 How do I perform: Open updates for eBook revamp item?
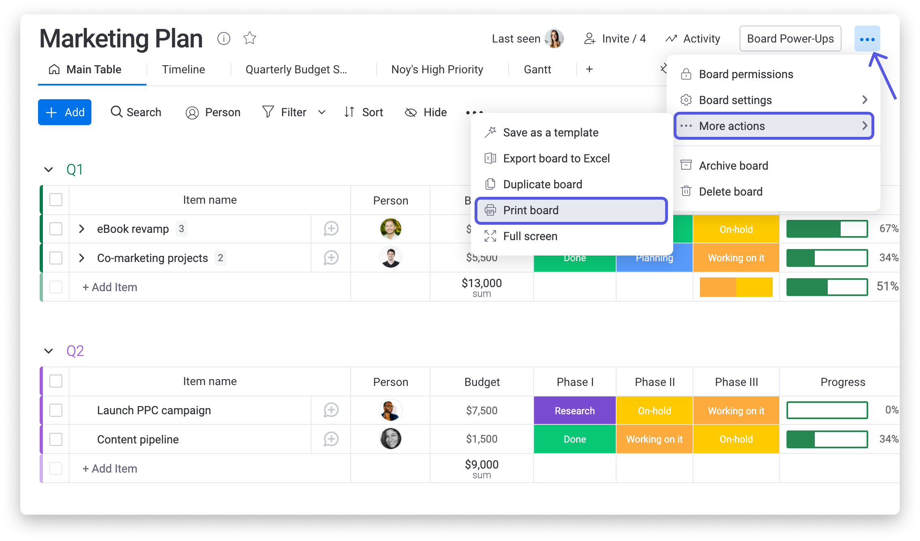[331, 229]
